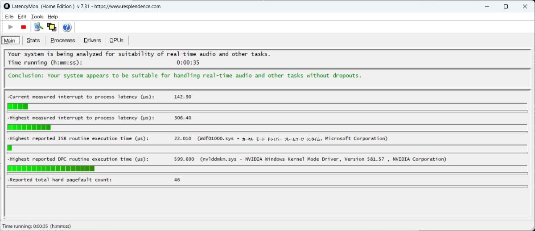This screenshot has height=231, width=535.
Task: Switch to the CPUs tab
Action: point(116,41)
